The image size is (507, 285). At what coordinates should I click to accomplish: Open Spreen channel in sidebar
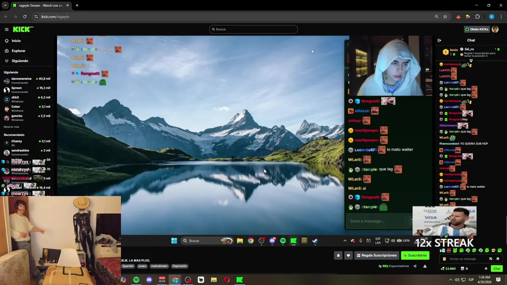point(27,90)
